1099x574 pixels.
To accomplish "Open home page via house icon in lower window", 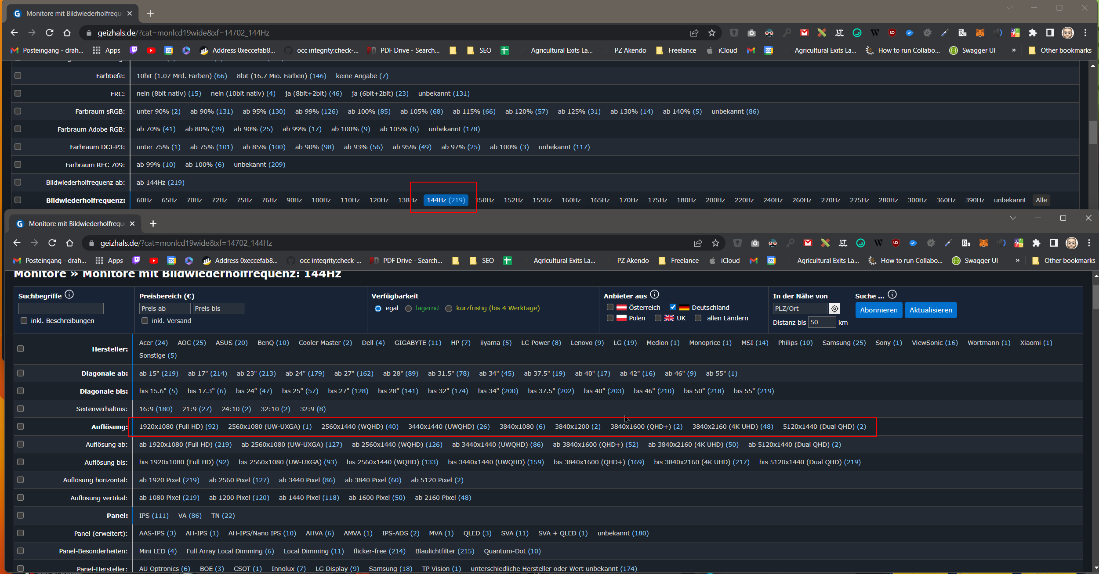I will 69,243.
